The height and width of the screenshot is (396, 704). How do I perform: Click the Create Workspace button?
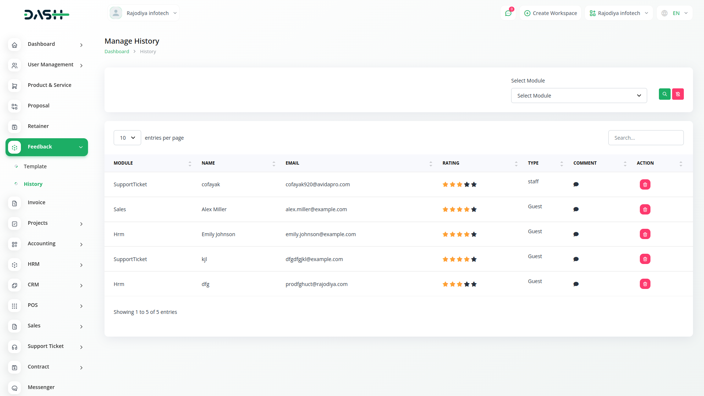tap(550, 13)
